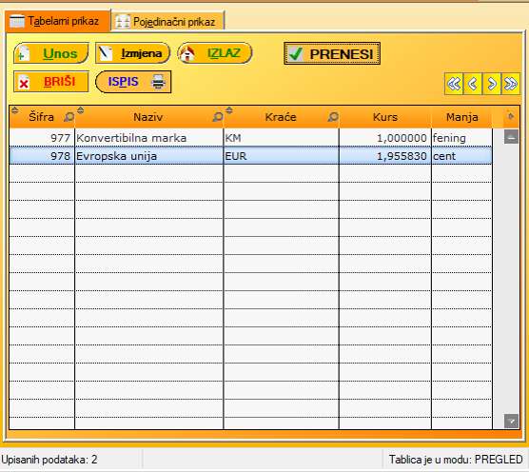Click the Kurs column header

[385, 117]
